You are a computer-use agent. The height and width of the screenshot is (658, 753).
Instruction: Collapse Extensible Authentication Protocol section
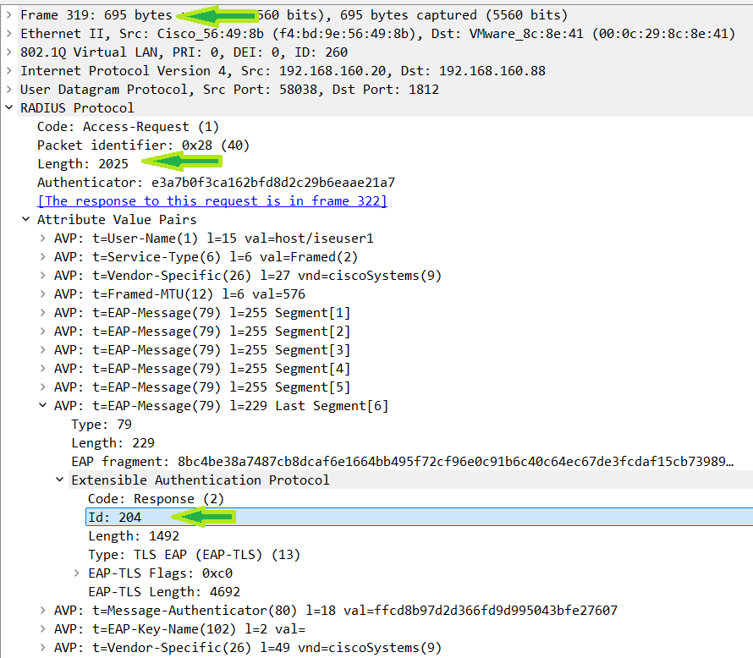[x=60, y=480]
